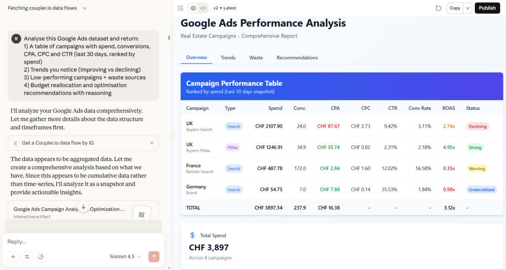Select the Waste tab
This screenshot has width=506, height=270.
(x=256, y=58)
